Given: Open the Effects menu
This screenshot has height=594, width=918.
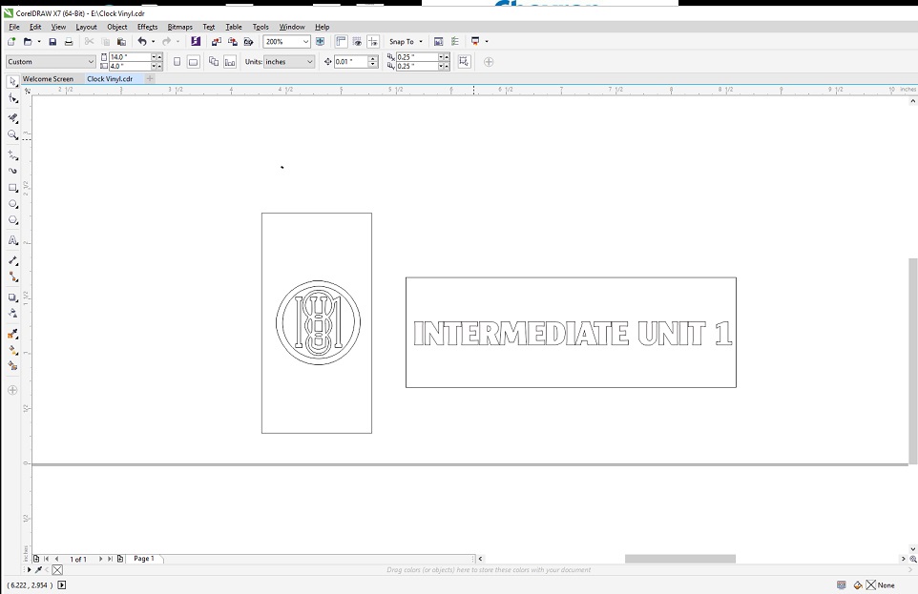Looking at the screenshot, I should click(148, 27).
